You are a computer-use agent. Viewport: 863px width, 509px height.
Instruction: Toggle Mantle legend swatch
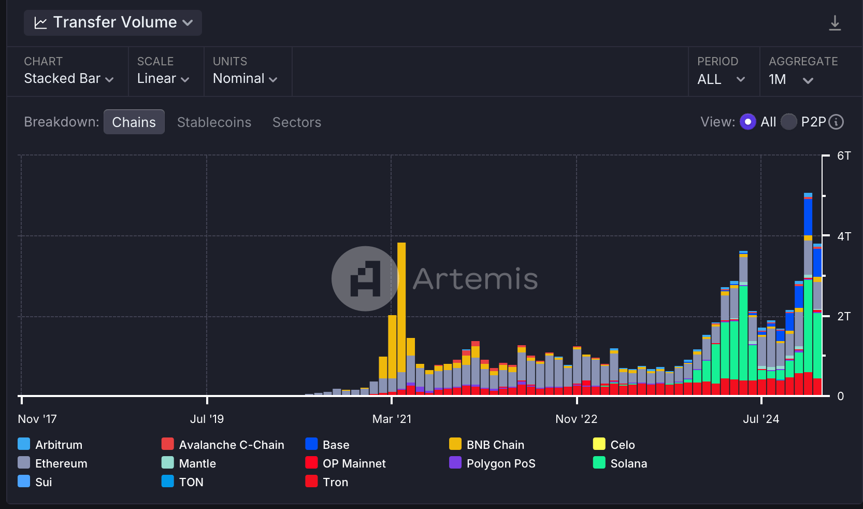pyautogui.click(x=167, y=462)
